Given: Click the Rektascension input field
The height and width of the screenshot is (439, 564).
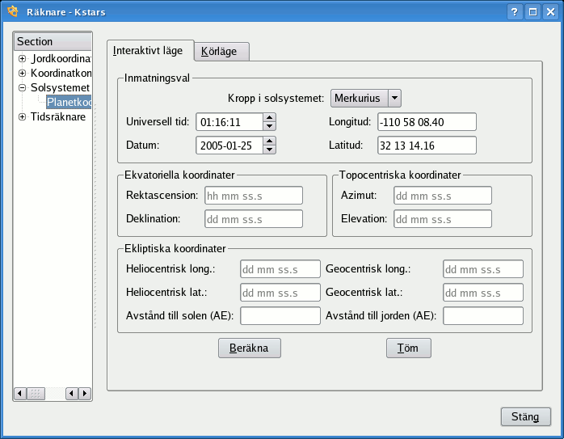Looking at the screenshot, I should [254, 196].
